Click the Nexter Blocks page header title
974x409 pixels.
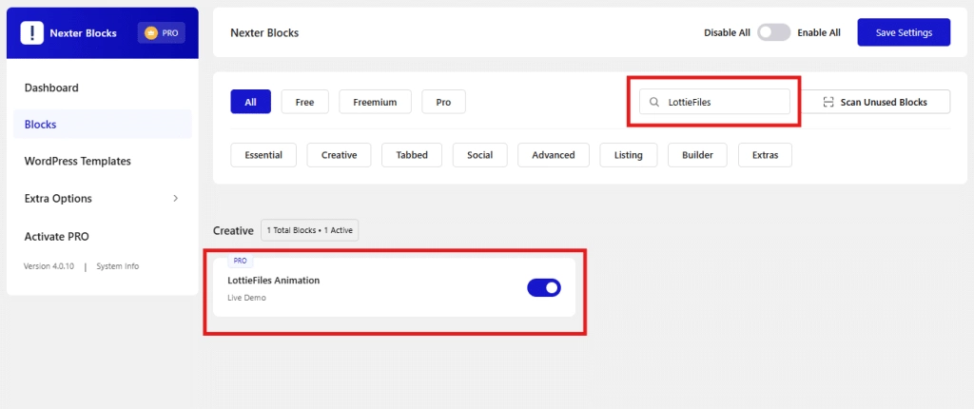tap(264, 33)
